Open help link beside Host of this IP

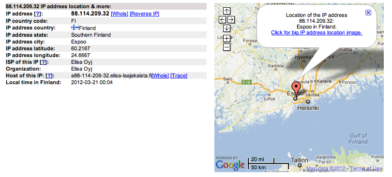49,75
